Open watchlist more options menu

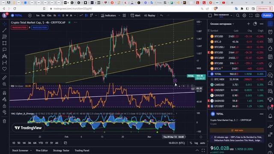pyautogui.click(x=262, y=24)
